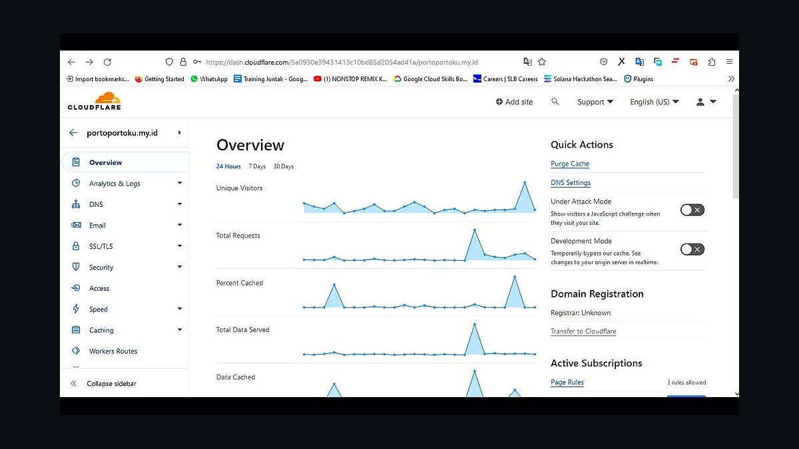Click the DNS network icon in sidebar
Image resolution: width=799 pixels, height=449 pixels.
[x=76, y=204]
